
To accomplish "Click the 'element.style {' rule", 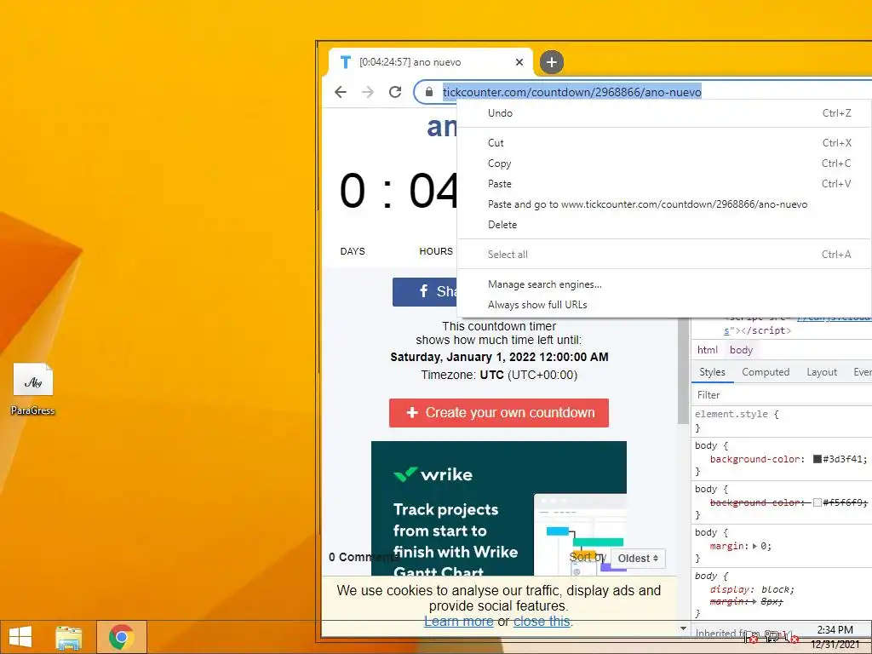I will pos(737,415).
